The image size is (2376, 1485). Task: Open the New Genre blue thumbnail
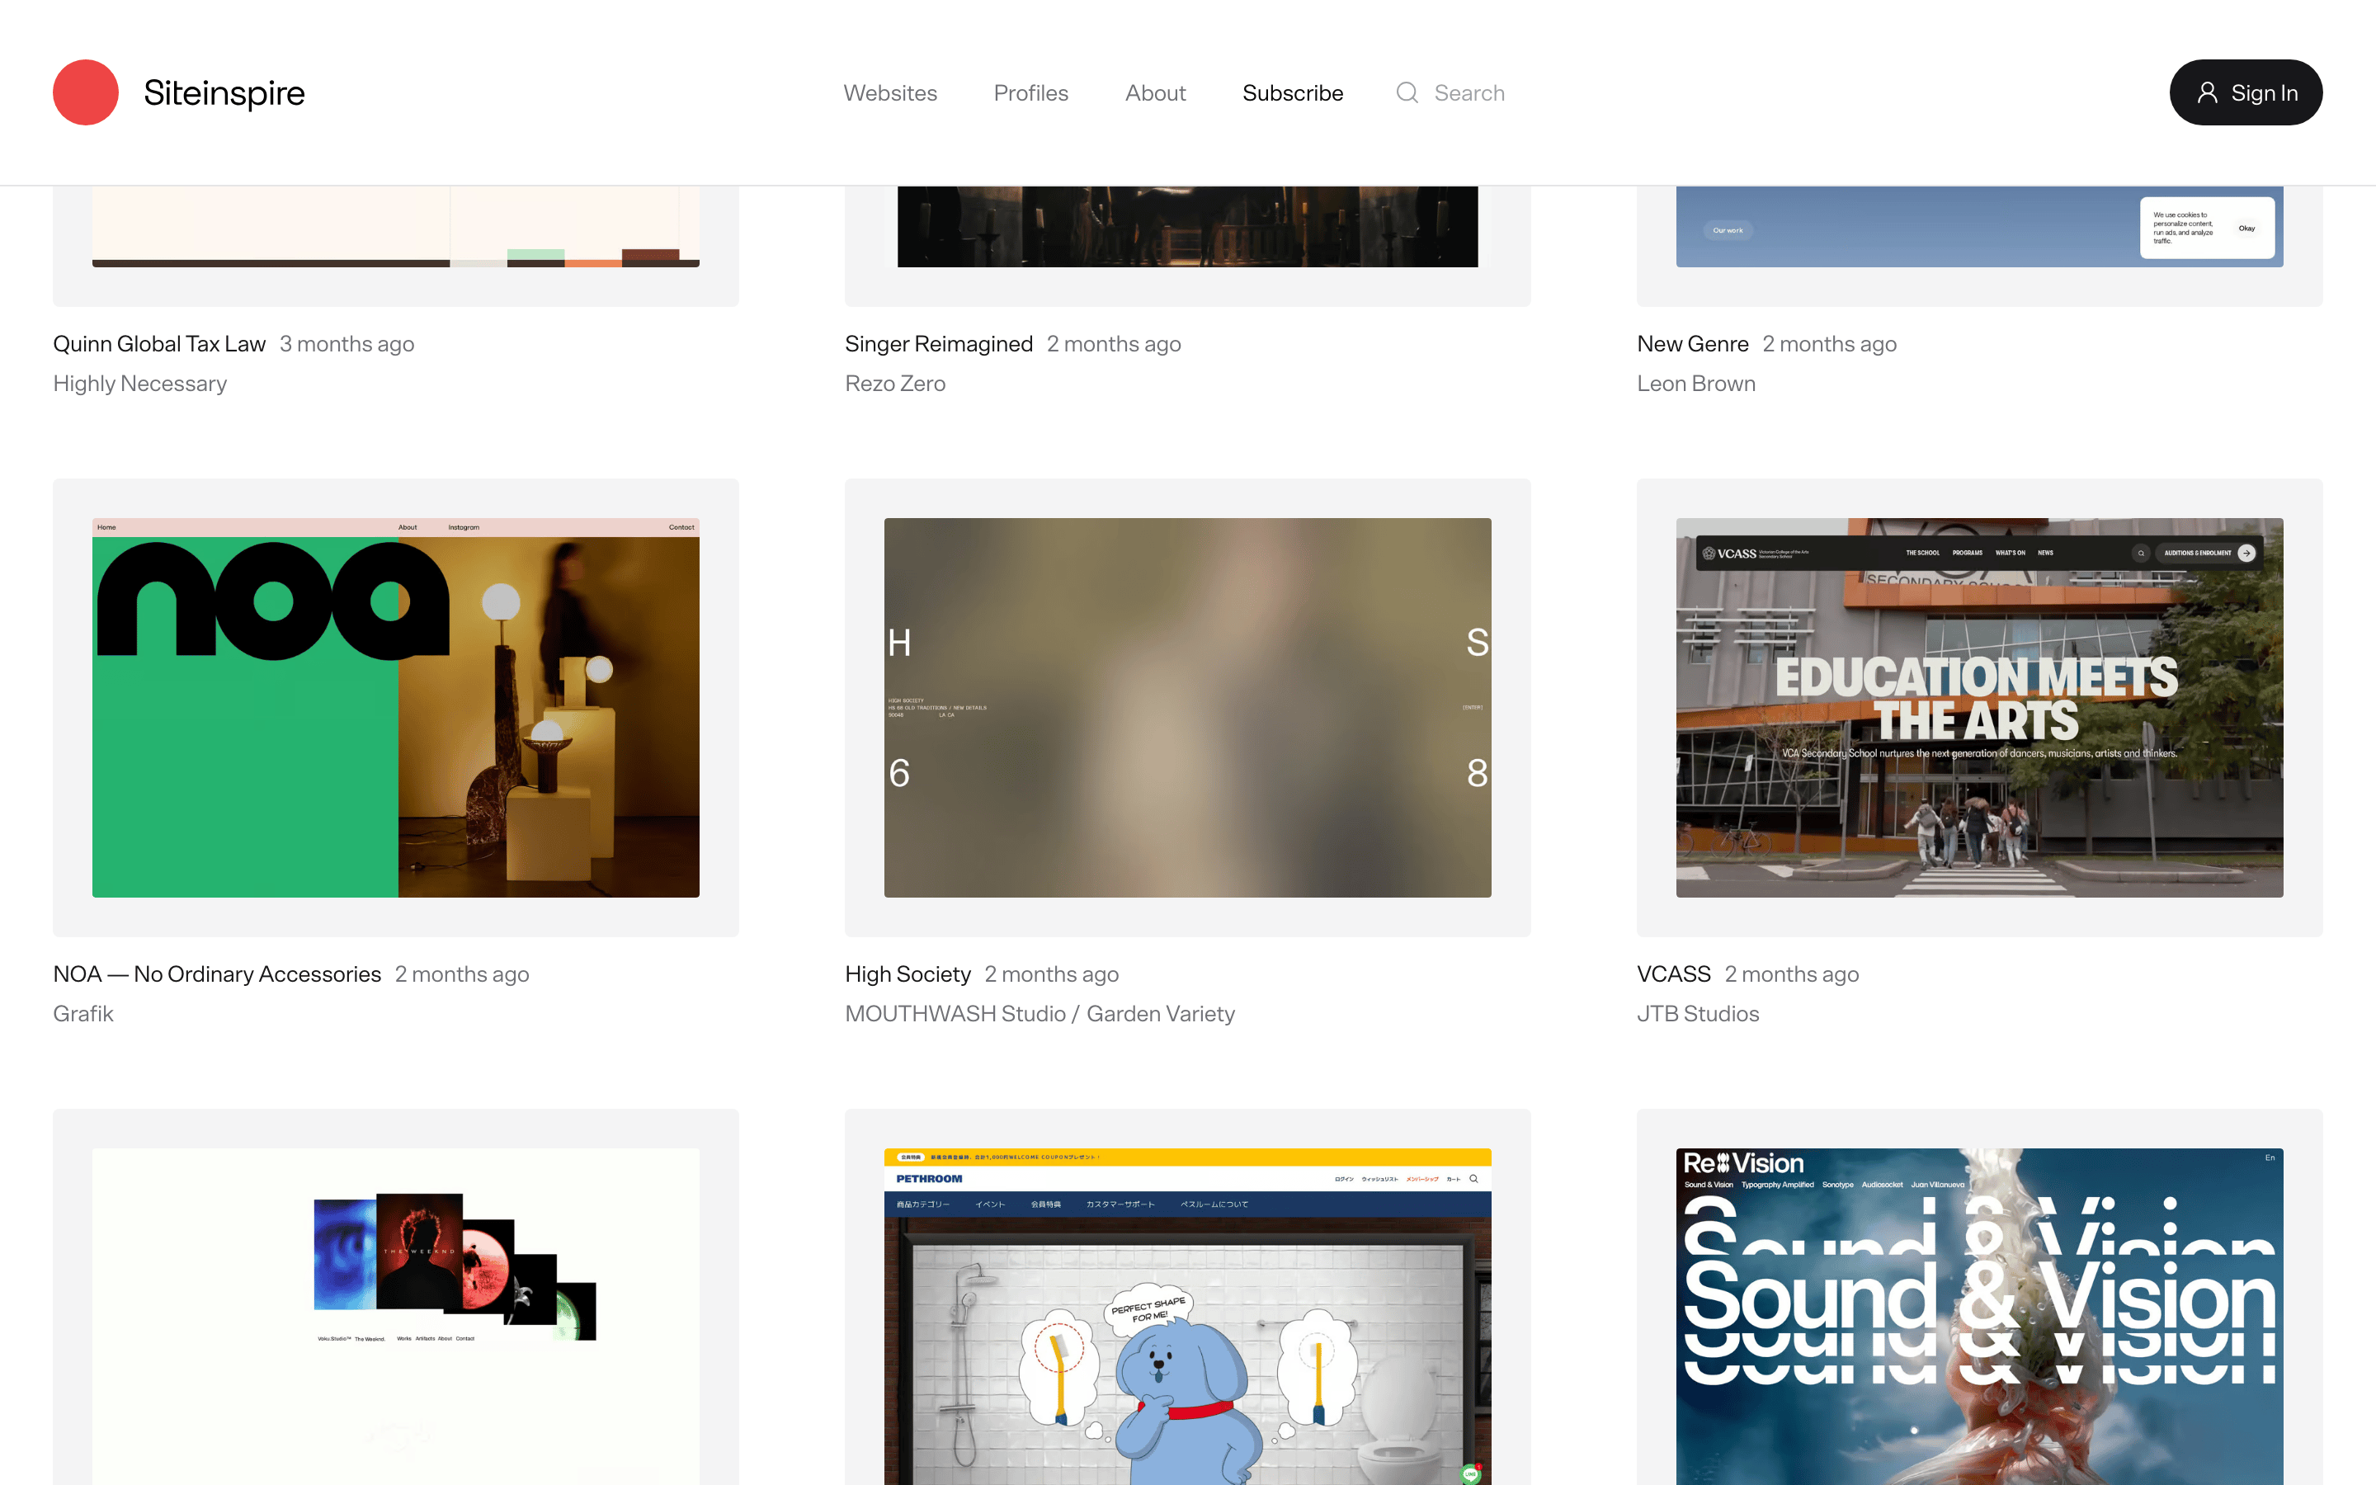click(1979, 226)
